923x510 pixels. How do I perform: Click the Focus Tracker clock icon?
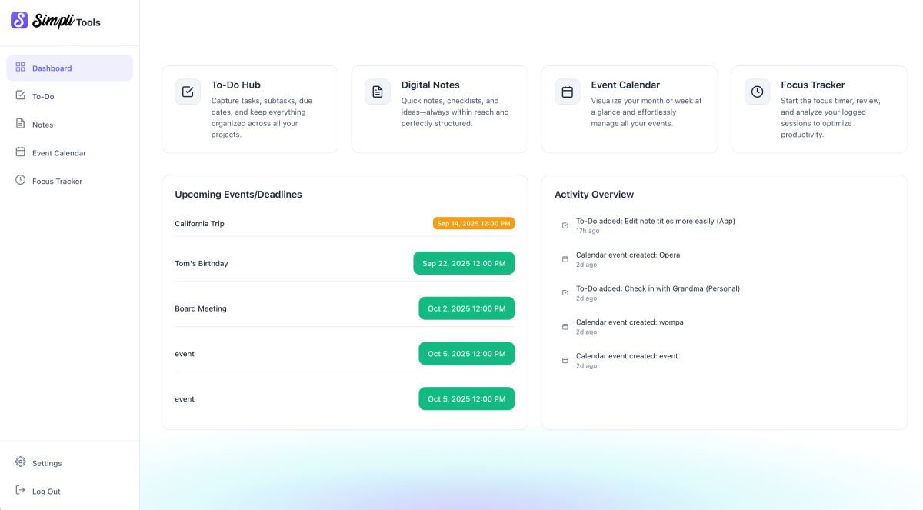click(x=758, y=92)
